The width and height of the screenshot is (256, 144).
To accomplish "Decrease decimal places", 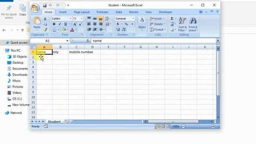I will tap(124, 30).
